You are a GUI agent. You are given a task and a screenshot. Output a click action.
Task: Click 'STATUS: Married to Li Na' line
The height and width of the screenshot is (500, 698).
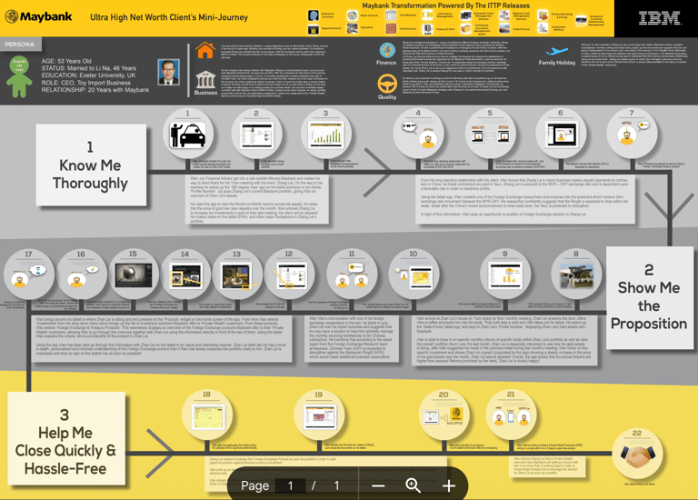click(88, 68)
